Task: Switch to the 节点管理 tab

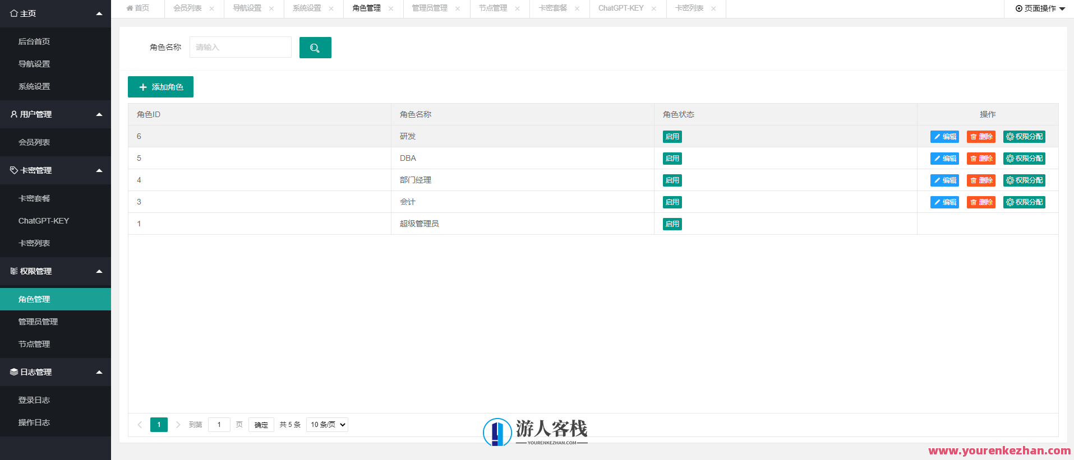Action: pyautogui.click(x=493, y=8)
